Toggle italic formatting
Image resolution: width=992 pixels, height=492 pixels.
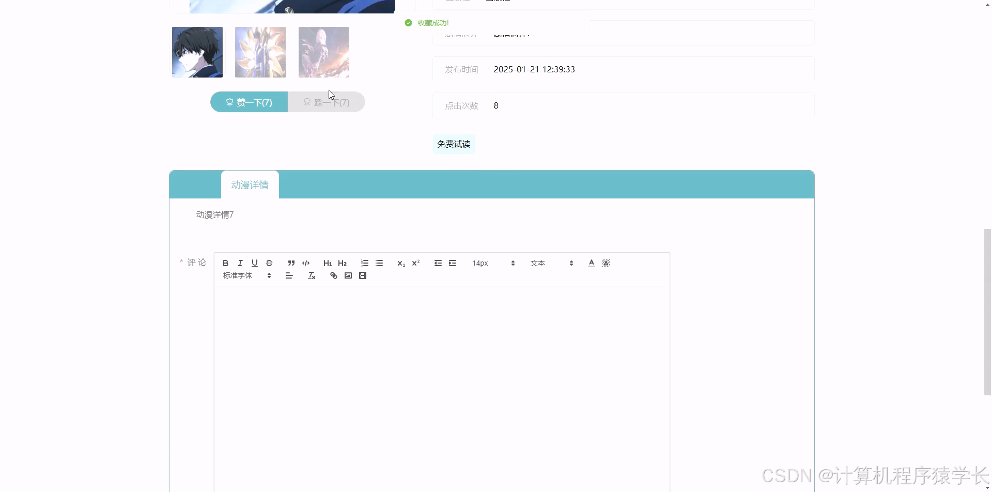240,263
